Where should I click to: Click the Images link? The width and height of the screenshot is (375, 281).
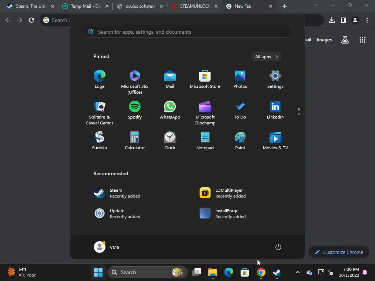coord(324,40)
